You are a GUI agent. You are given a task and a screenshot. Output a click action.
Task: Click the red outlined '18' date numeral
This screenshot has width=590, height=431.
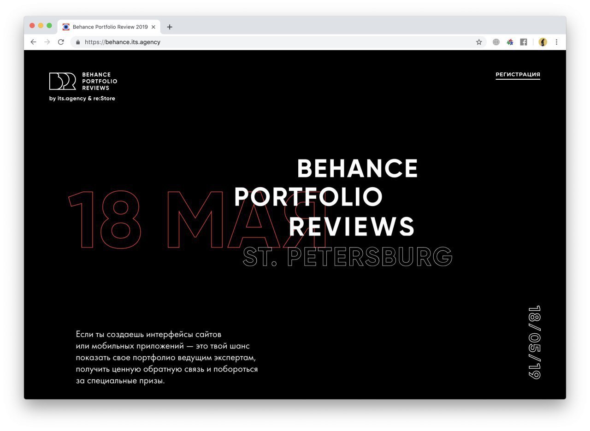(x=105, y=219)
